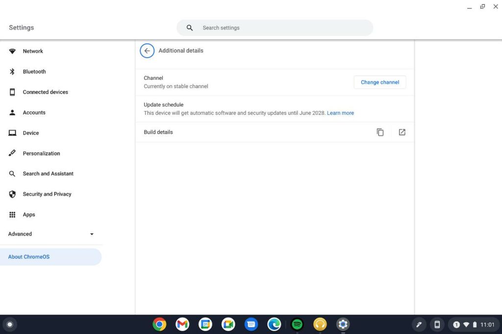Open Microsoft Edge from the shelf
502x334 pixels.
[274, 324]
